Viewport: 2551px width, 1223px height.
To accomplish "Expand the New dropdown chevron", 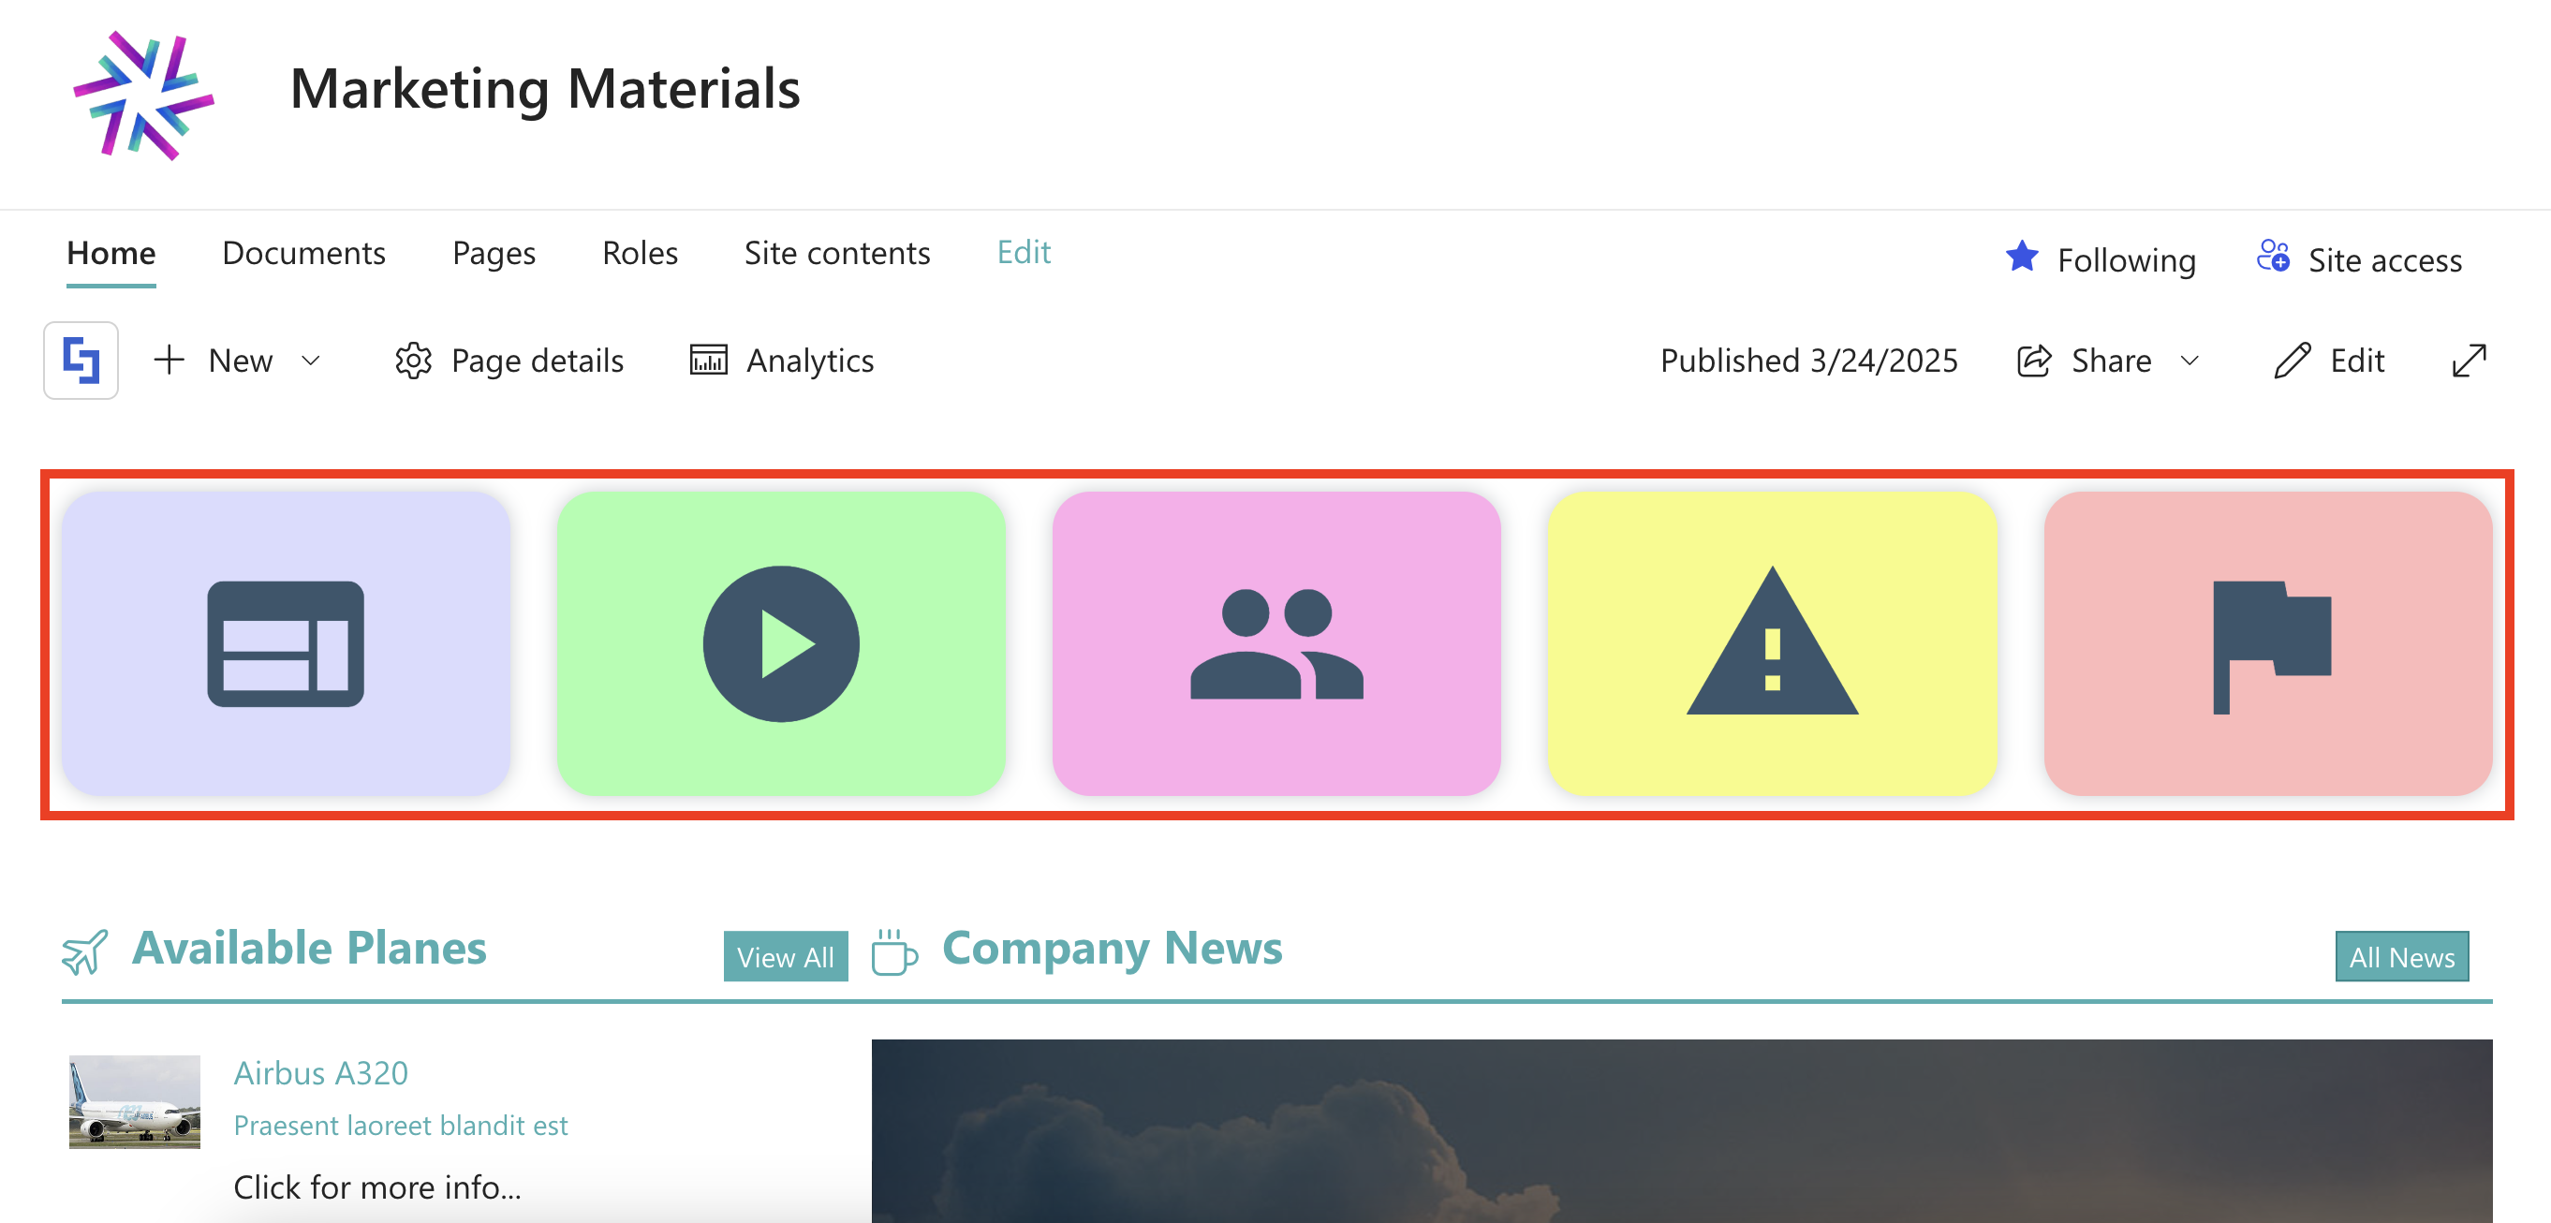I will (311, 361).
